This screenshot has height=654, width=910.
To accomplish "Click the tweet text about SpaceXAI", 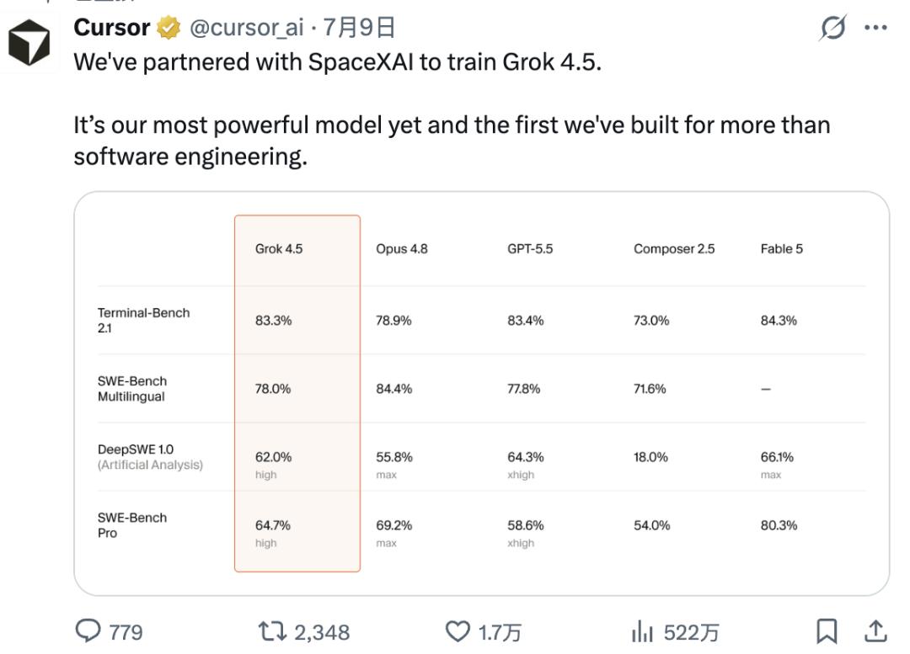I will click(x=338, y=62).
